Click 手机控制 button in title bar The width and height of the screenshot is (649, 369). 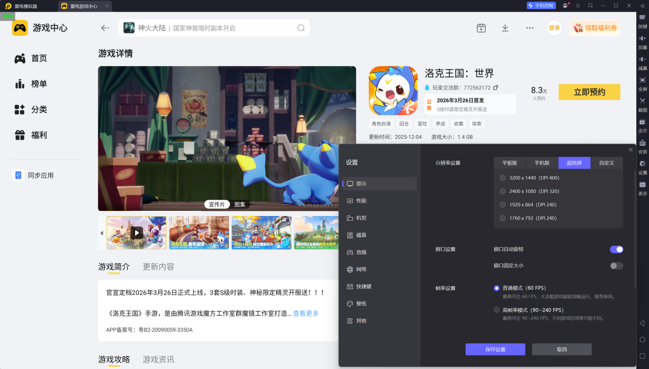(x=541, y=6)
